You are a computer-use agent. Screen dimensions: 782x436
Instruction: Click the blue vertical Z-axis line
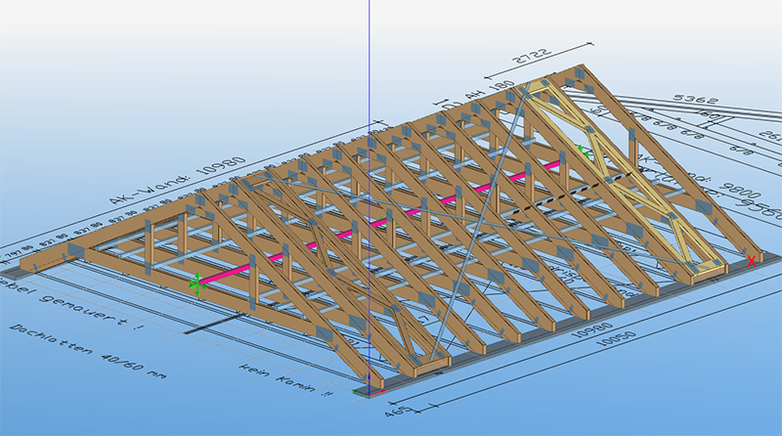click(x=370, y=59)
